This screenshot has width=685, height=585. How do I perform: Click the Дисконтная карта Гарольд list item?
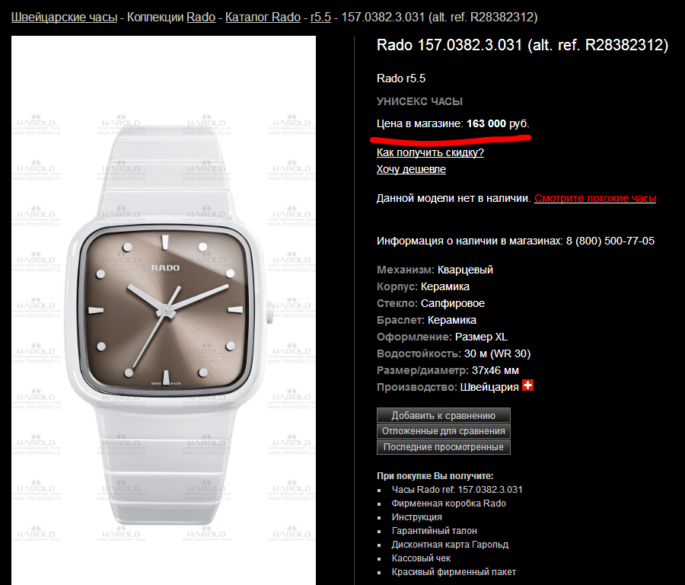450,545
